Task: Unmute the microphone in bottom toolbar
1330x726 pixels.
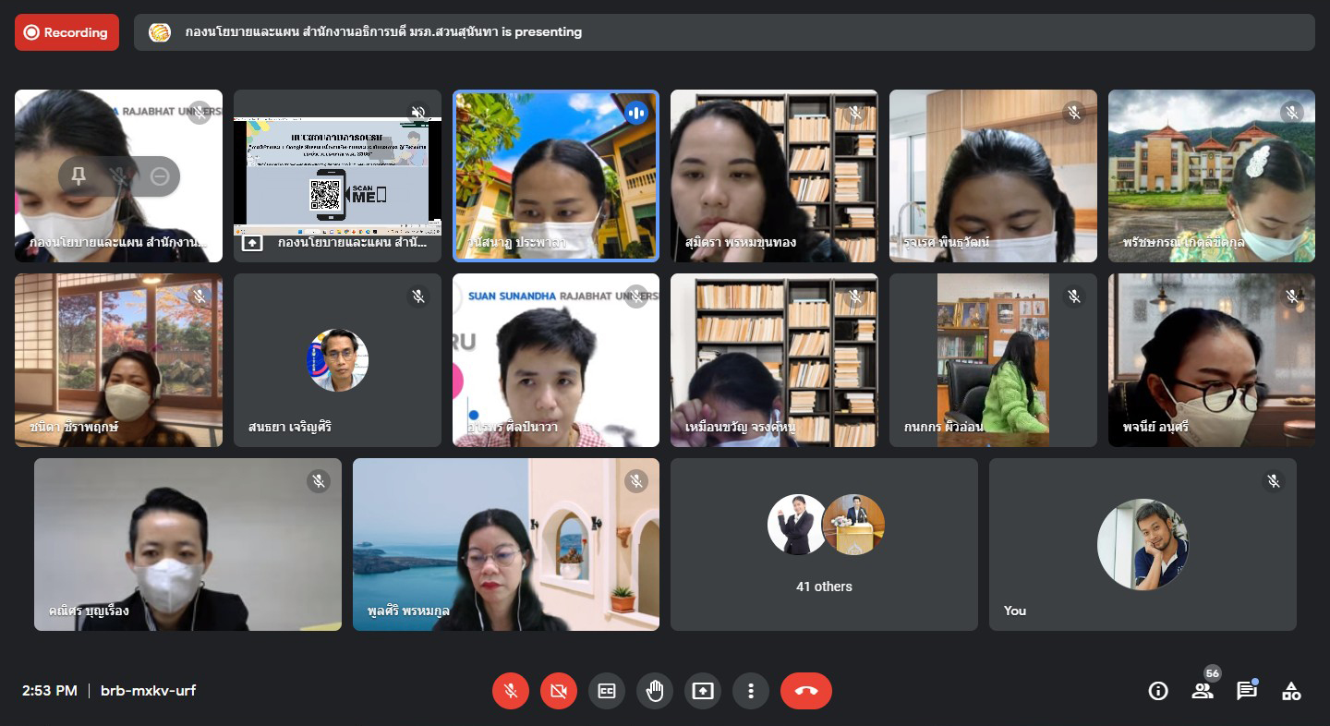Action: [510, 691]
